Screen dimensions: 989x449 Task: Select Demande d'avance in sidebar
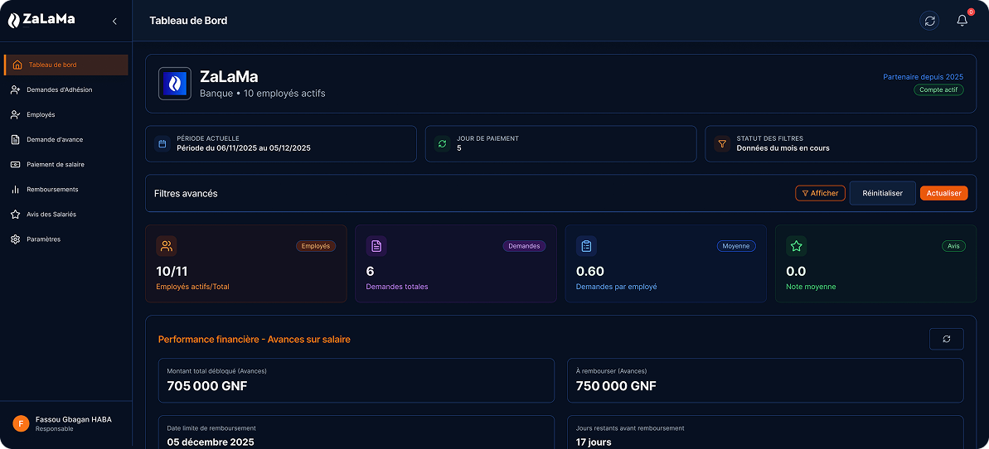point(55,139)
